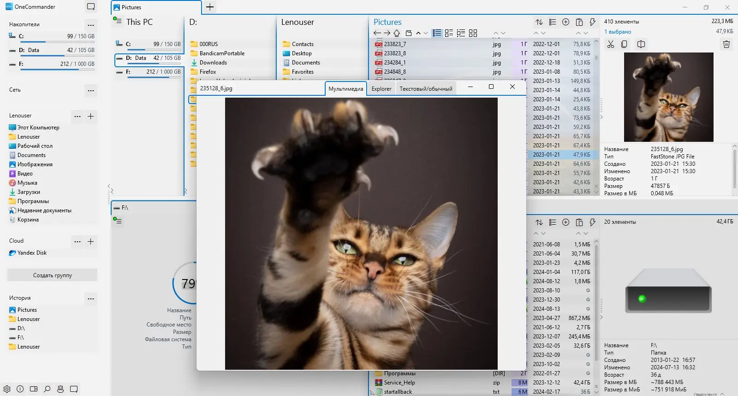Switch Pictures pane to thumbnail grid view
This screenshot has height=396, width=738.
(473, 33)
